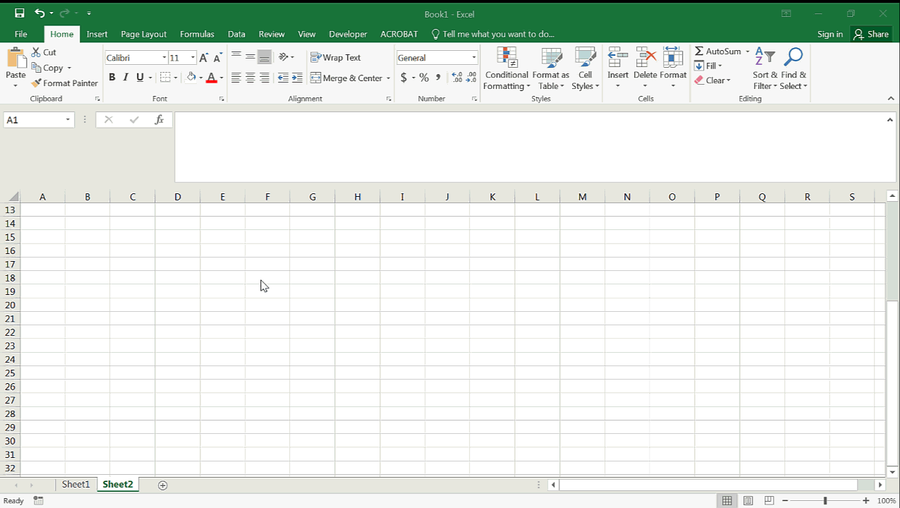Toggle Italic formatting

(x=126, y=78)
